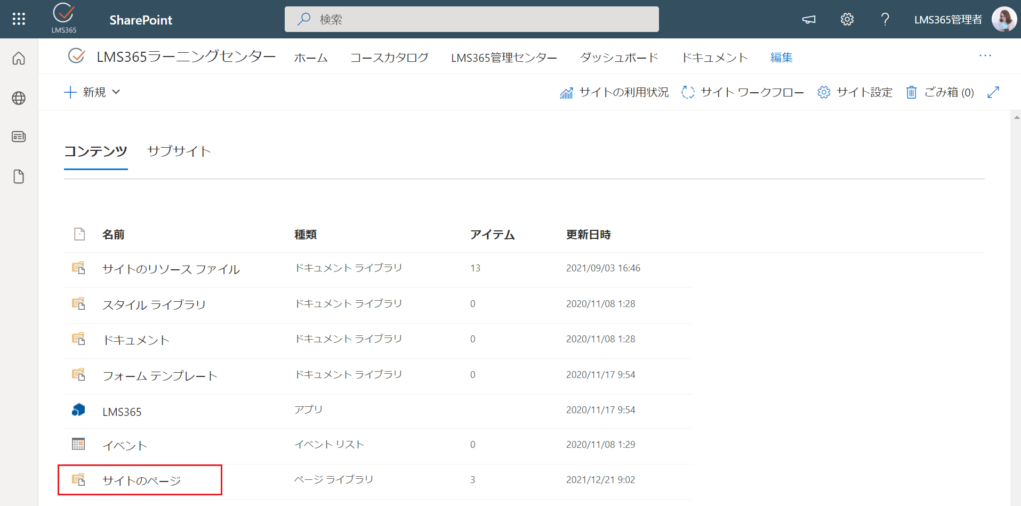Click the SharePoint title link
Viewport: 1021px width, 506px height.
[141, 20]
